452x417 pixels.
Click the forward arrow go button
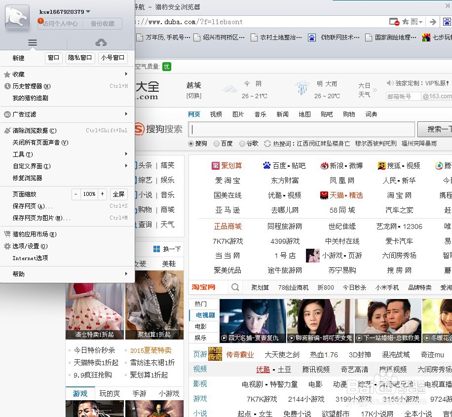pyautogui.click(x=433, y=22)
